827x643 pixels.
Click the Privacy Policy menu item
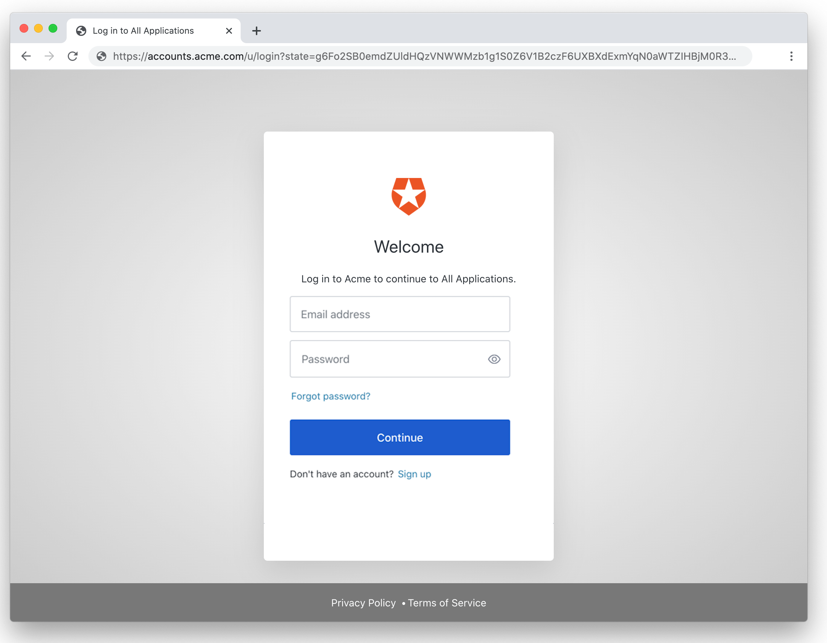(x=363, y=602)
